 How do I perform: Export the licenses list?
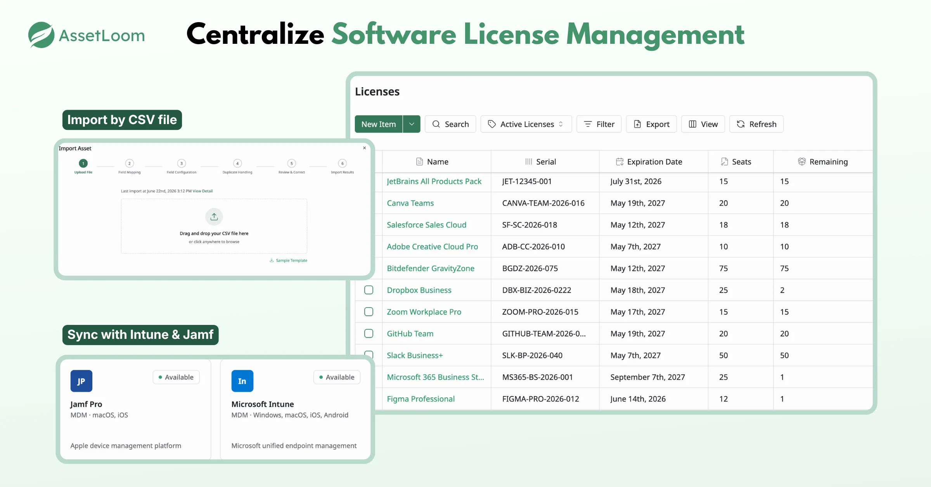(651, 124)
